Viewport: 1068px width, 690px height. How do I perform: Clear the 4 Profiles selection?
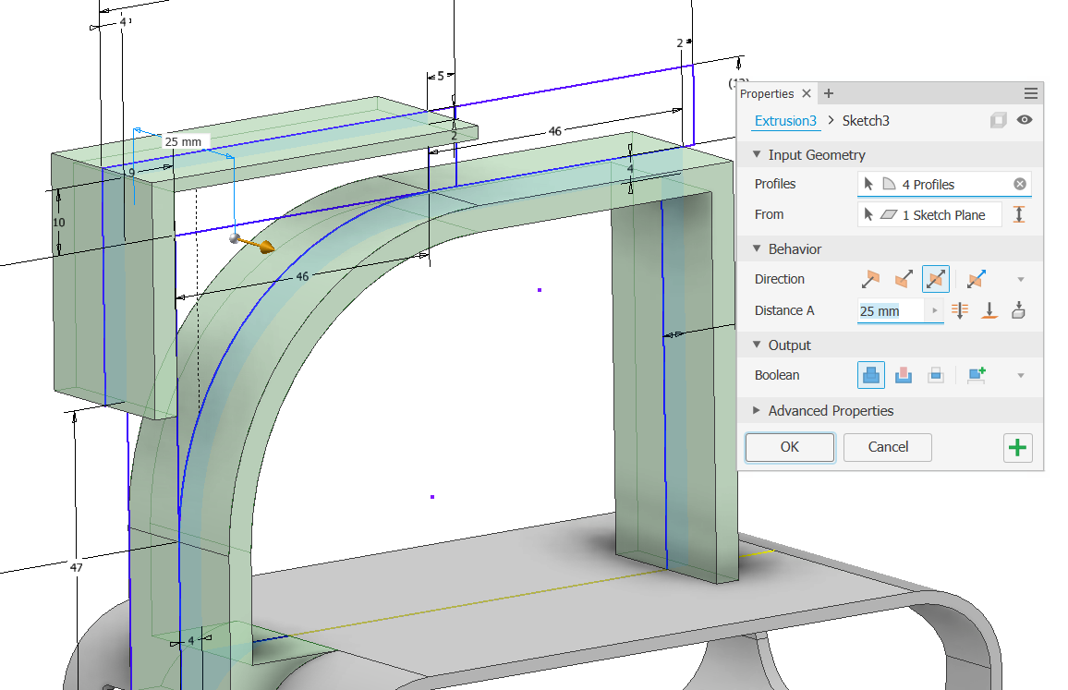(1020, 185)
